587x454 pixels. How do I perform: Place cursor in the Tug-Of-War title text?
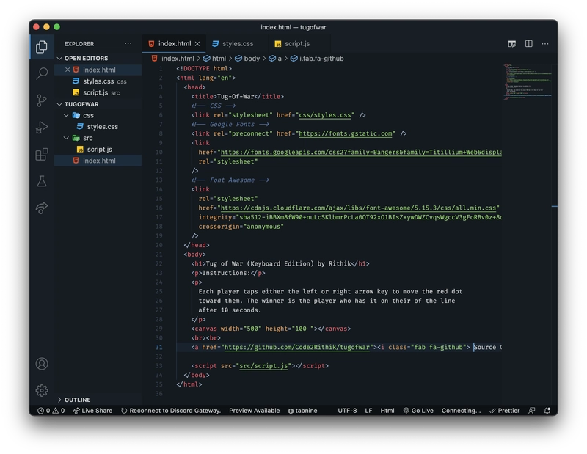point(236,96)
